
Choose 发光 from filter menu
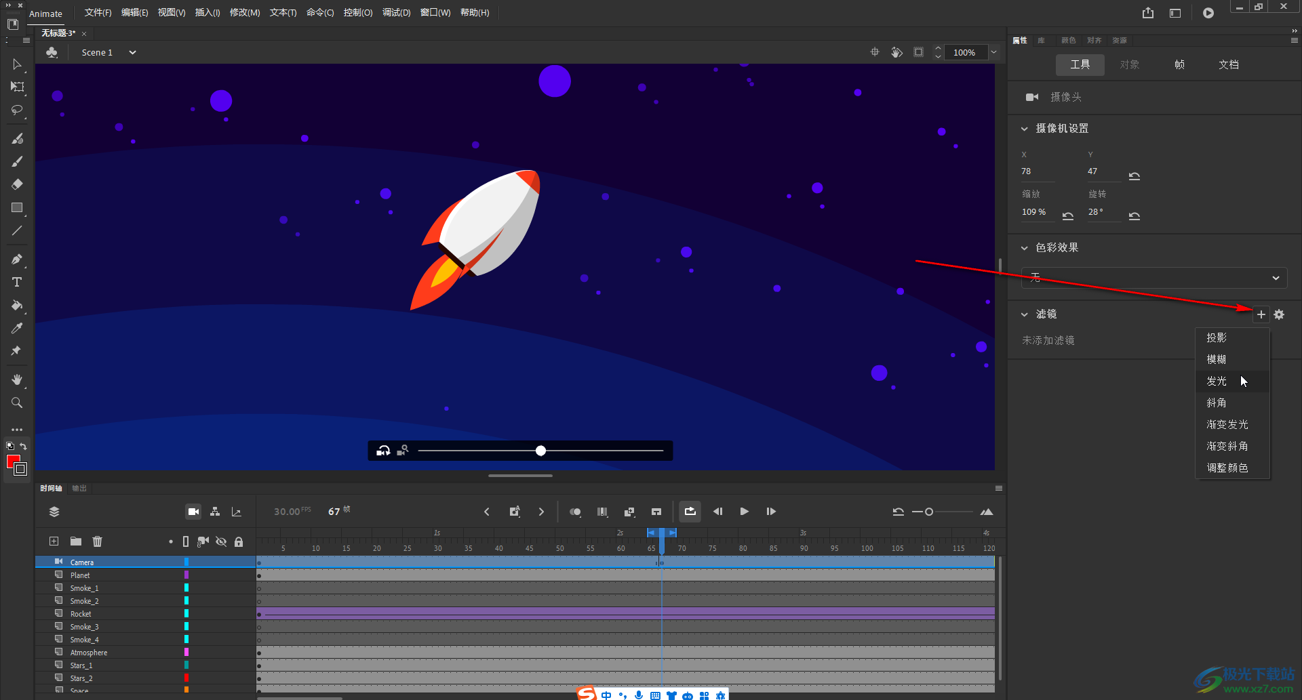(1217, 381)
